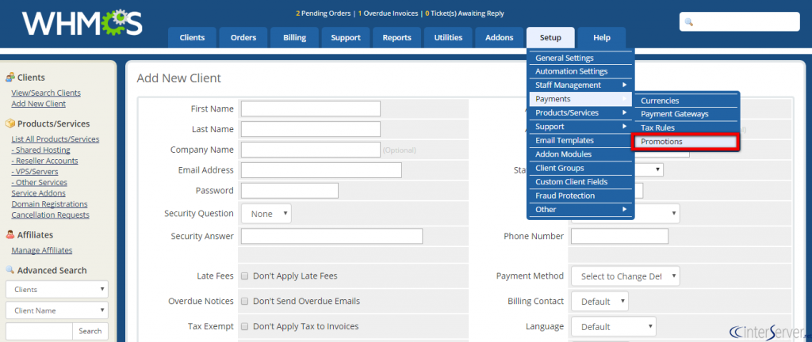The width and height of the screenshot is (812, 342).
Task: Open VPS/Servers sidebar link
Action: pos(35,172)
